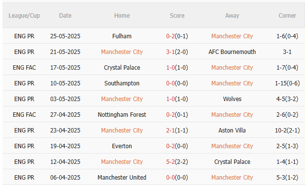The width and height of the screenshot is (305, 185).
Task: Click the 2-1 score against Aston Villa
Action: tap(177, 131)
